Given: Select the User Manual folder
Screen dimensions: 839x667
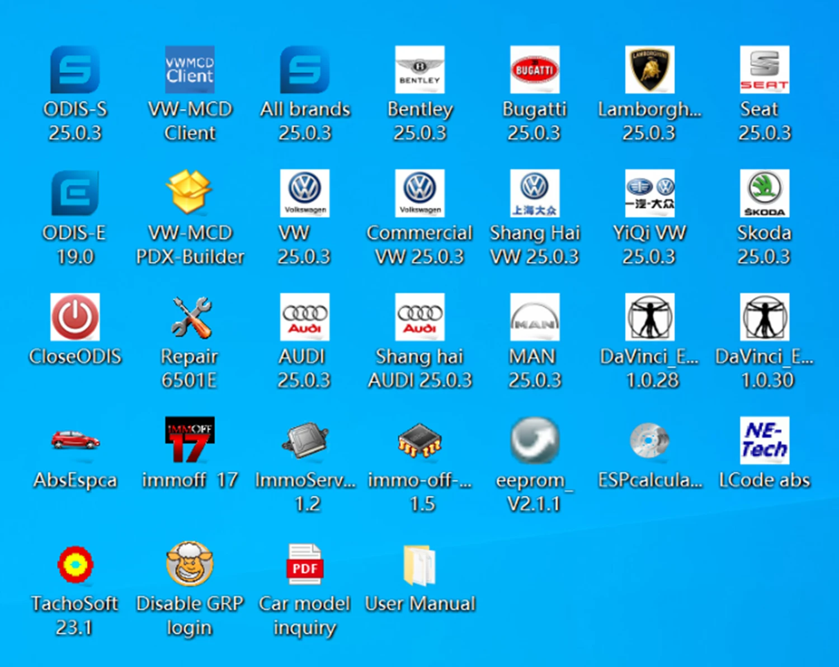Looking at the screenshot, I should pyautogui.click(x=419, y=564).
